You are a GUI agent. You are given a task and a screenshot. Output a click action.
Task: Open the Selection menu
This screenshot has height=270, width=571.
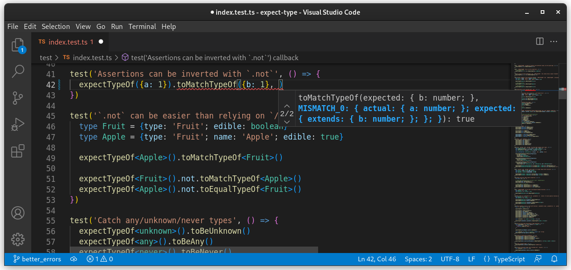[x=56, y=27]
